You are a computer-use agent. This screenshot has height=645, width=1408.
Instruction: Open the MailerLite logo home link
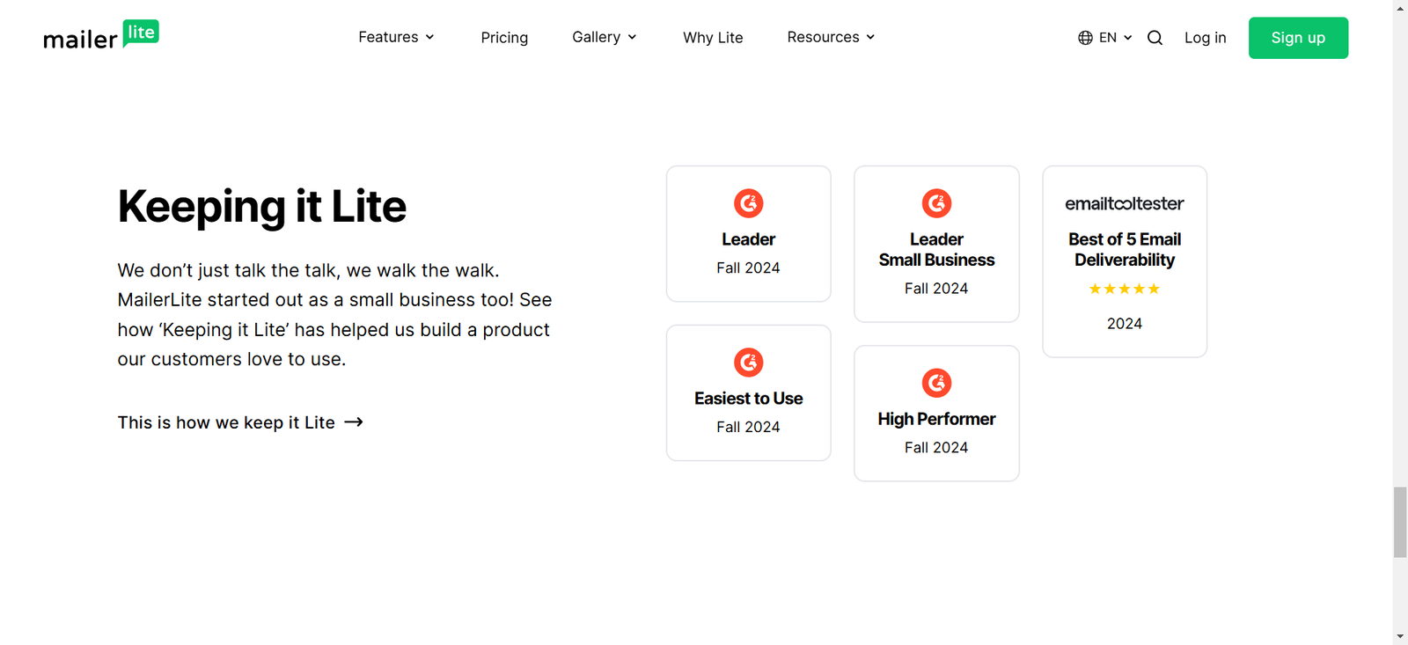[101, 35]
